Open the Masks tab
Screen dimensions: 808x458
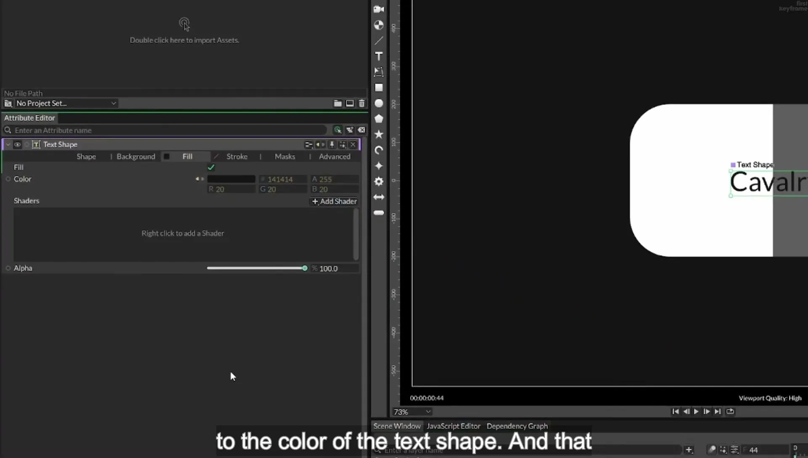285,157
